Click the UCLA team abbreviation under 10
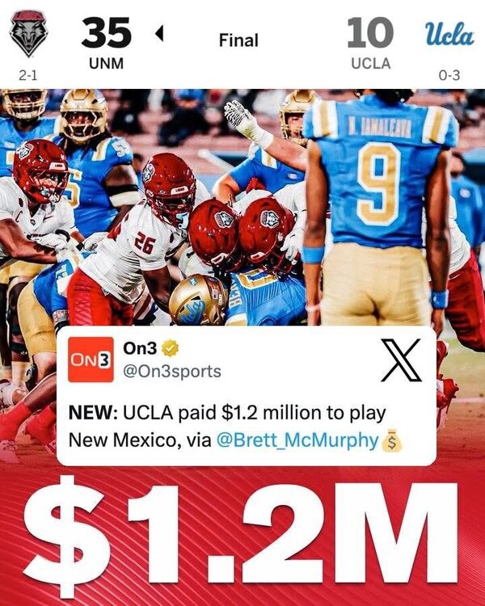The width and height of the screenshot is (485, 606). [x=370, y=63]
